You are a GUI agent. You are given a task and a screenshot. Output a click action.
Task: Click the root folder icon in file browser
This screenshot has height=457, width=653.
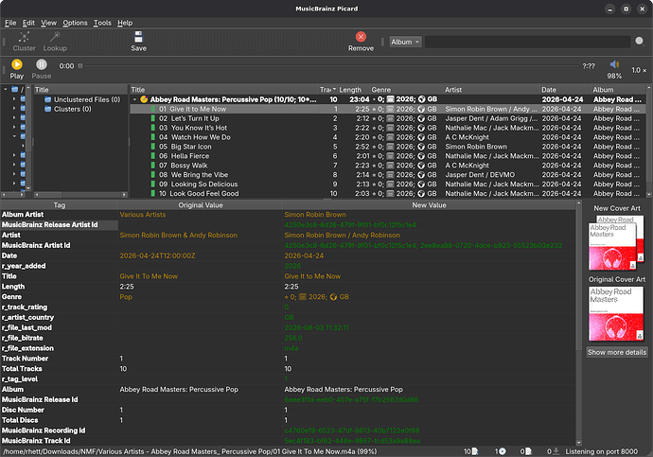coord(15,90)
